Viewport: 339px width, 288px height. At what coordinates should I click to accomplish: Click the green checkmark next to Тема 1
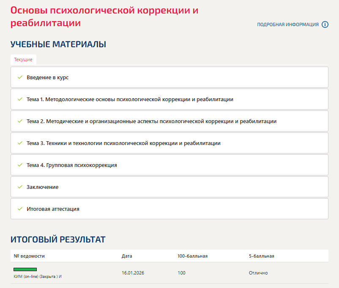click(20, 99)
